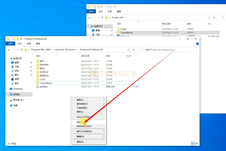Open 文件 tab in front window
226x151 pixels.
[10, 44]
